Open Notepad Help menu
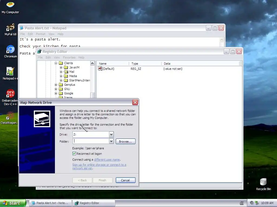Screen dimensions: 277x207 [x=60, y=34]
